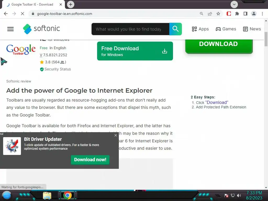
Task: Open Chrome's three-dot menu
Action: tap(262, 14)
